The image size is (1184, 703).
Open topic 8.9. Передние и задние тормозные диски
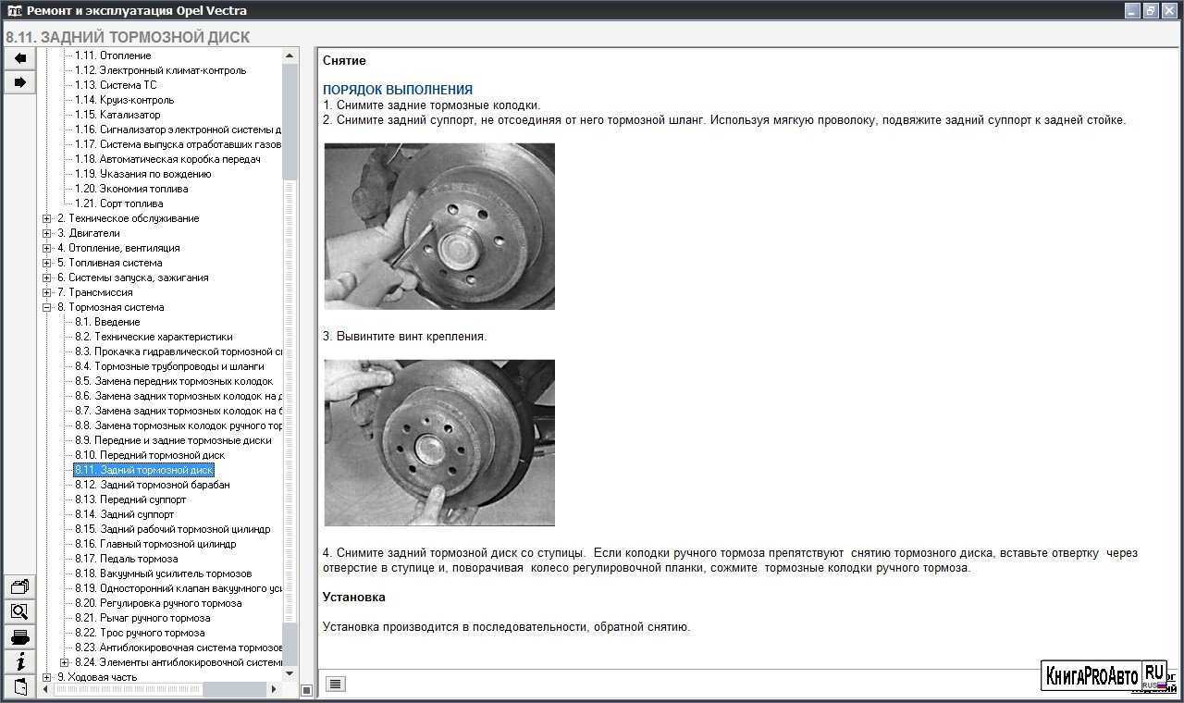(174, 440)
